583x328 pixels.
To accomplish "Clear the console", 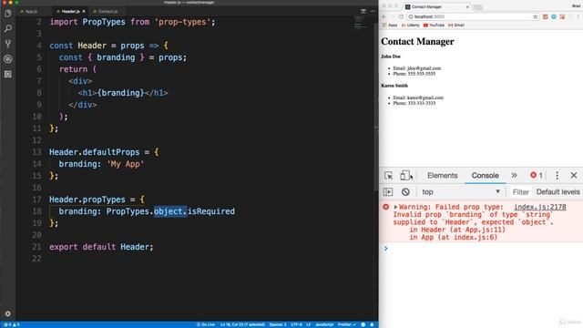I will click(405, 192).
